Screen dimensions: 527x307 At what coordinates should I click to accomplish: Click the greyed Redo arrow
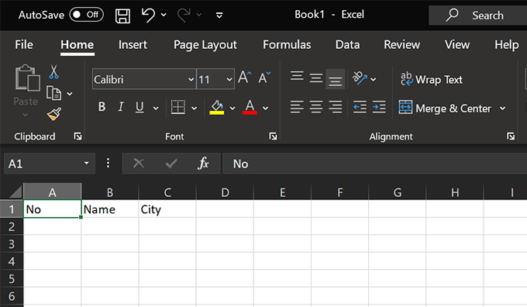click(x=184, y=16)
